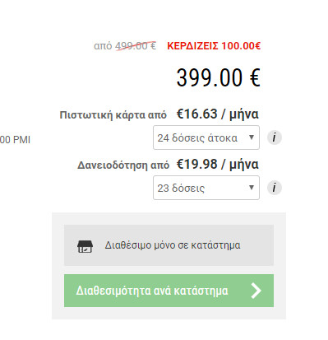Click the arrow of loan installments dropdown
This screenshot has height=340, width=328.
[x=252, y=188]
